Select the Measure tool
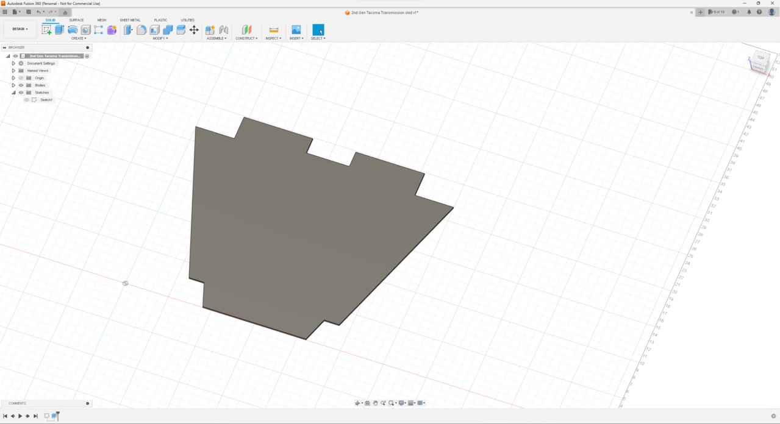This screenshot has width=780, height=424. pos(274,30)
